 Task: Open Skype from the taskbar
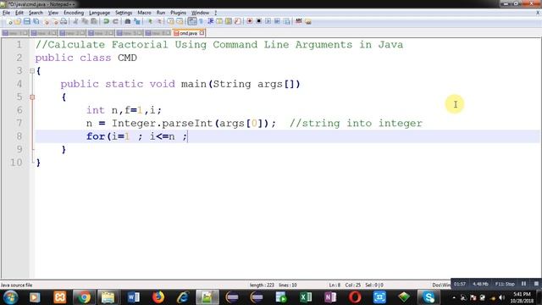429,297
